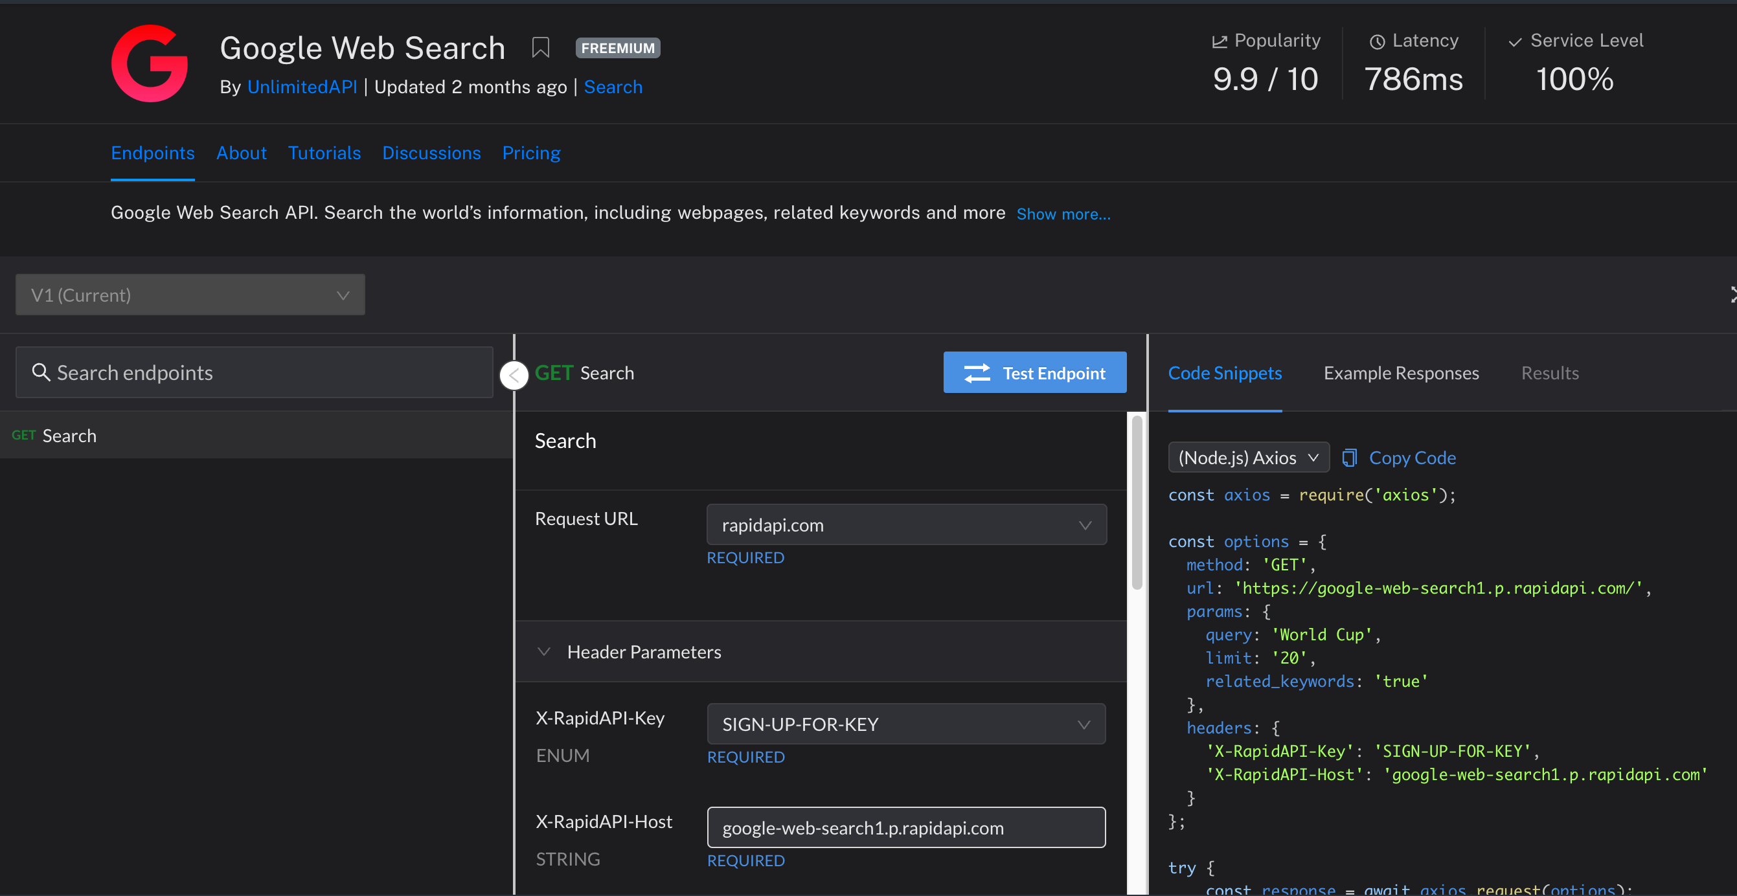Click the url line in code snippet
Viewport: 1737px width, 896px height.
(1419, 588)
